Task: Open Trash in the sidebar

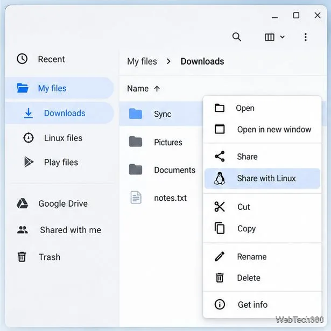Action: coord(50,257)
